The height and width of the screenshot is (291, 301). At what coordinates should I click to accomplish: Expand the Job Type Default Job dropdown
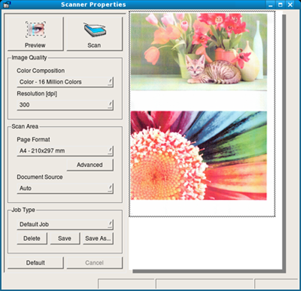(x=65, y=224)
